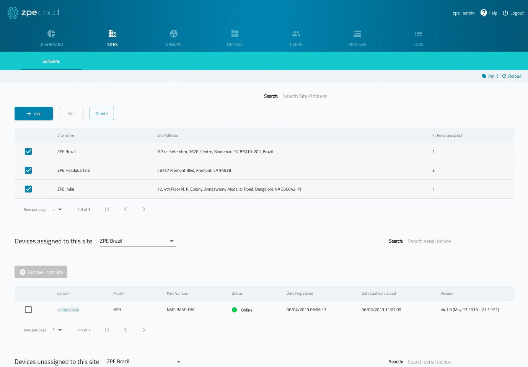This screenshot has height=367, width=528.
Task: Click the Help question mark icon
Action: pos(484,13)
